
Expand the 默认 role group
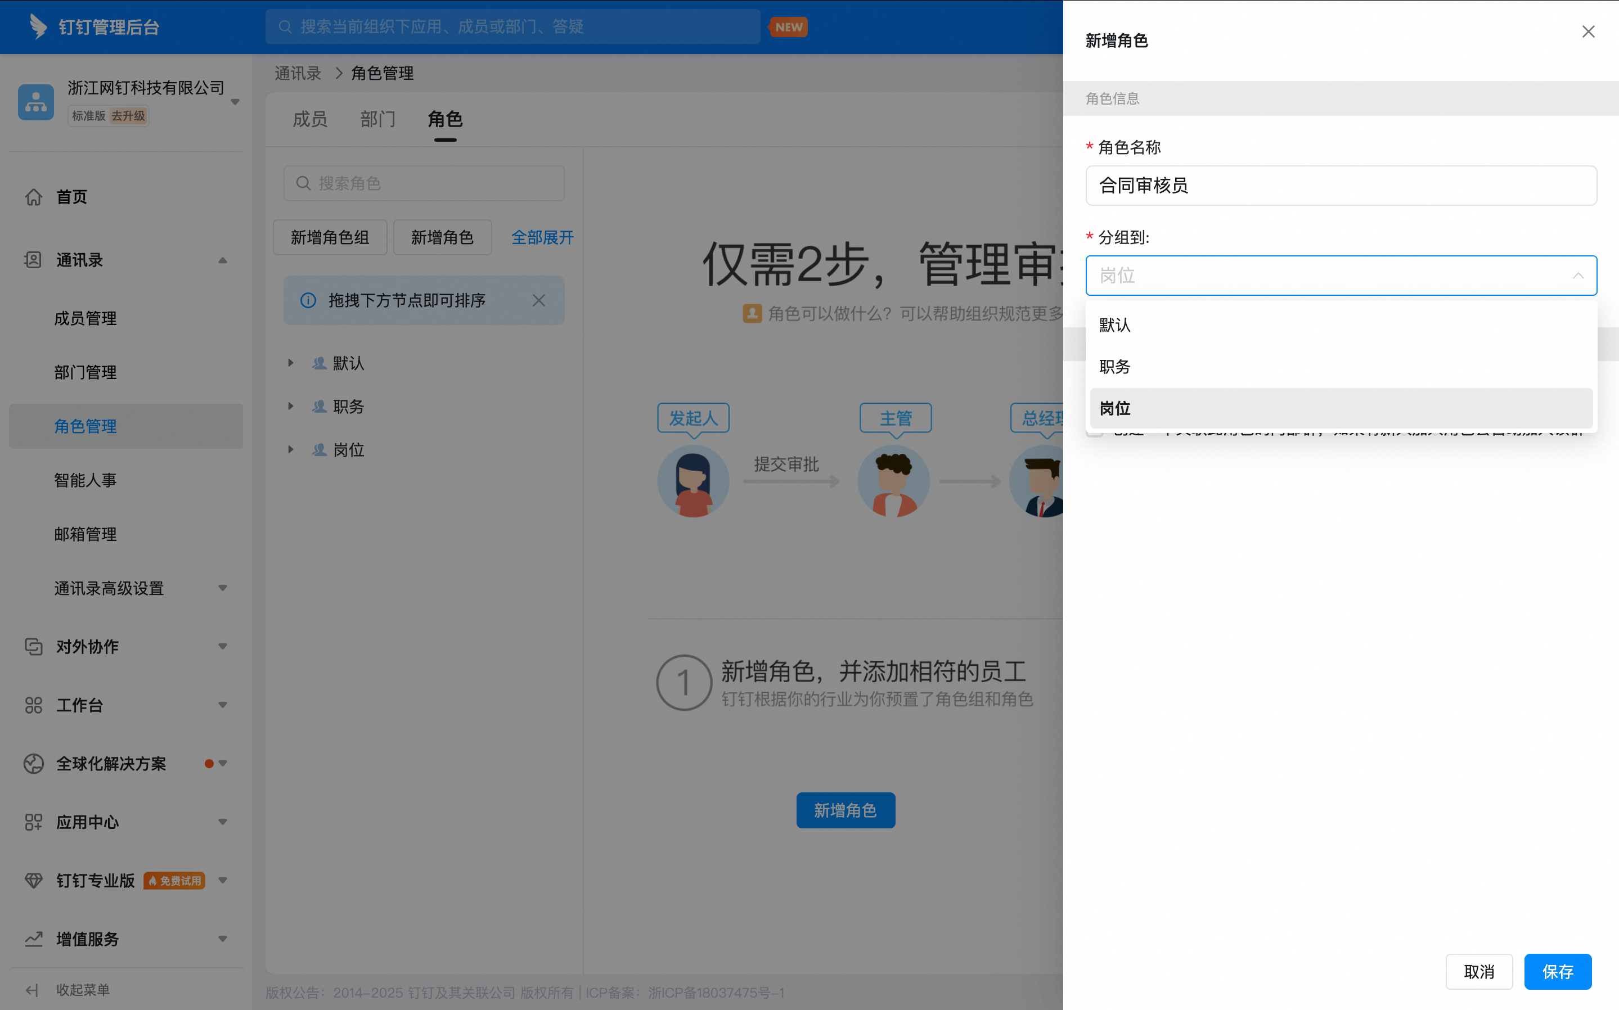(291, 363)
